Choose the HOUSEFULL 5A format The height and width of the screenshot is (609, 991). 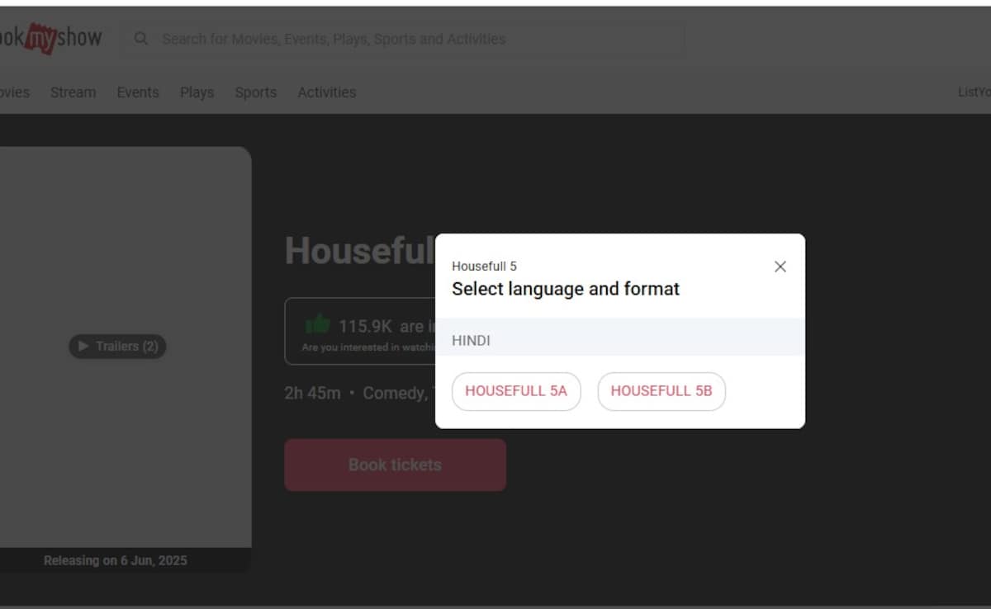coord(516,391)
